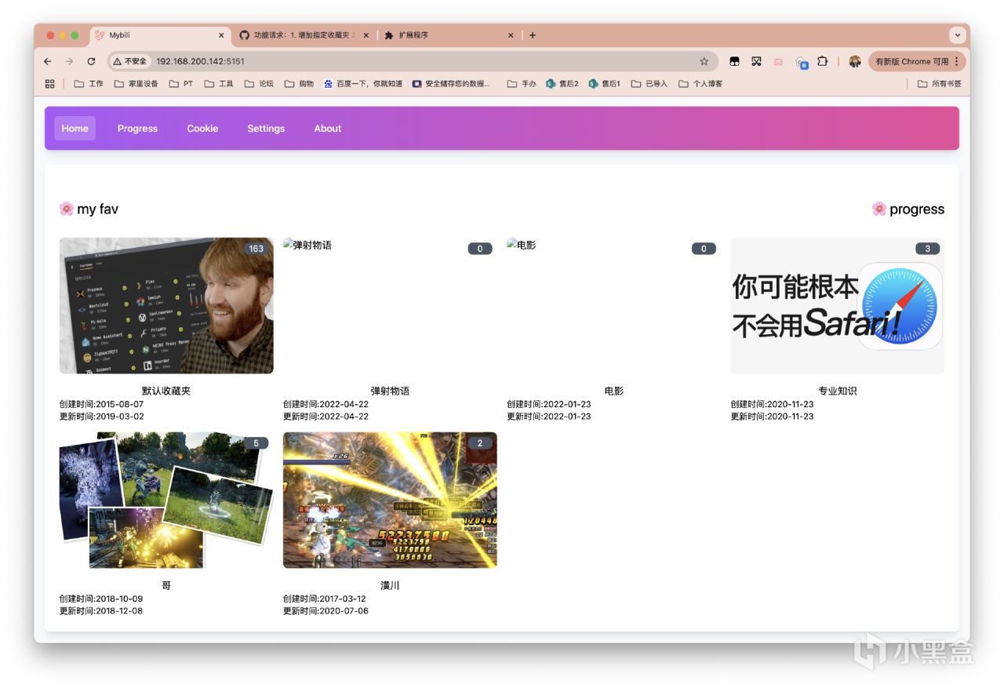Close the GitHub 功能请求 tab
The width and height of the screenshot is (1004, 688).
click(x=366, y=35)
